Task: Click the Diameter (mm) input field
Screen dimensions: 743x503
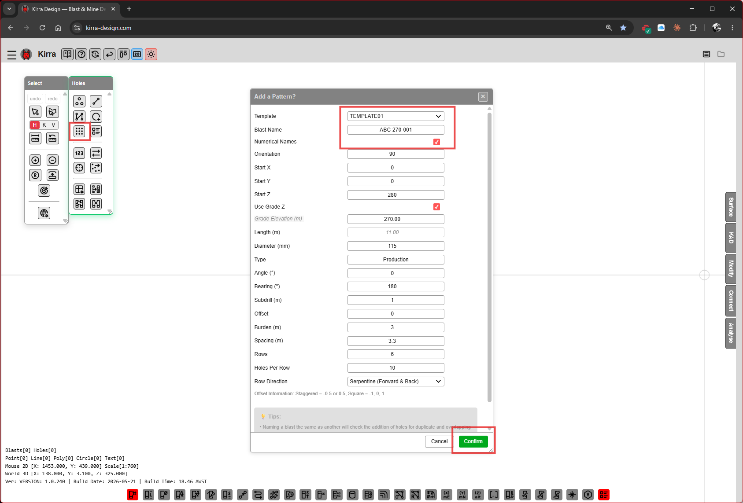Action: pyautogui.click(x=396, y=246)
